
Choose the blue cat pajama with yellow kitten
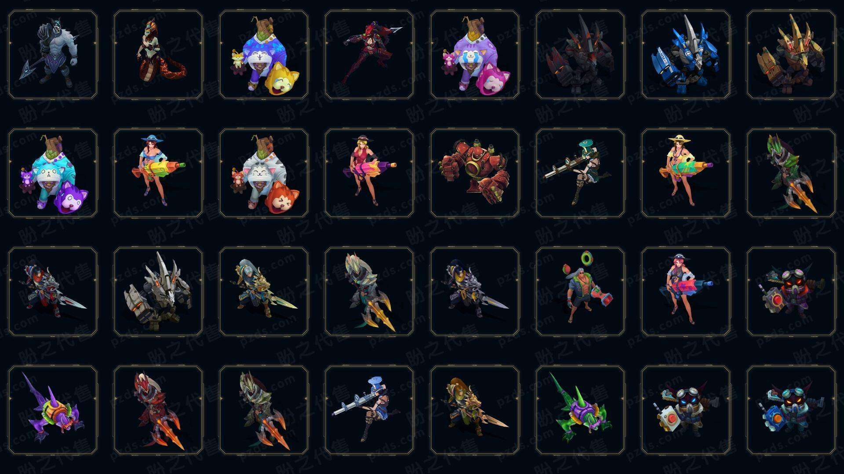pyautogui.click(x=264, y=54)
